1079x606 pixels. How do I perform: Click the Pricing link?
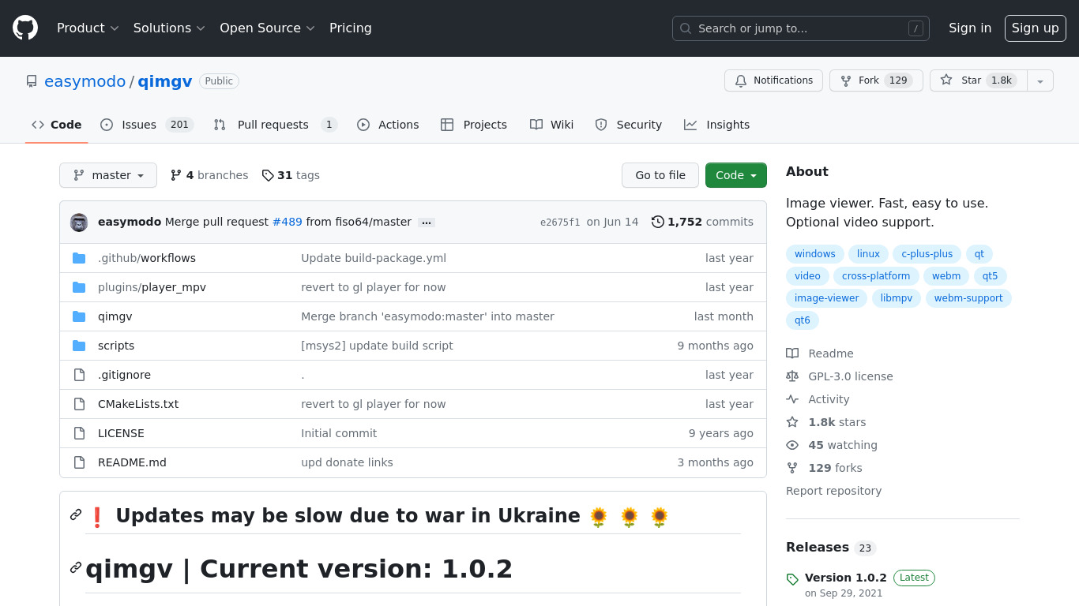coord(351,28)
